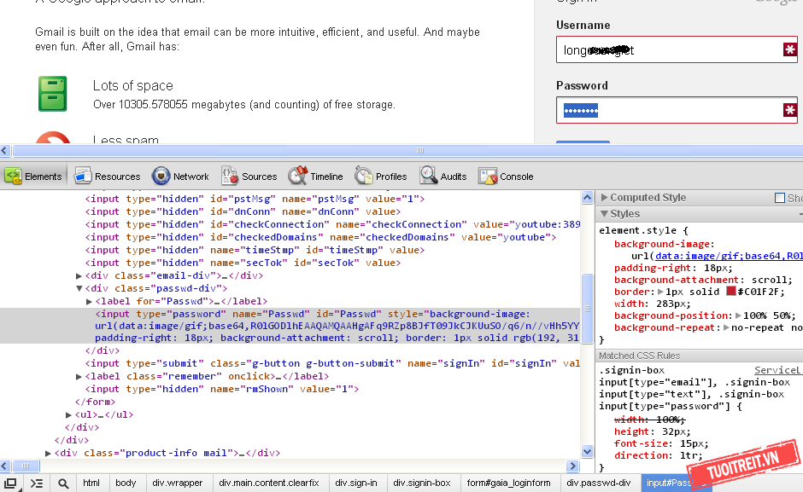Image resolution: width=803 pixels, height=492 pixels.
Task: Click the undock DevTools window icon
Action: coord(11,483)
